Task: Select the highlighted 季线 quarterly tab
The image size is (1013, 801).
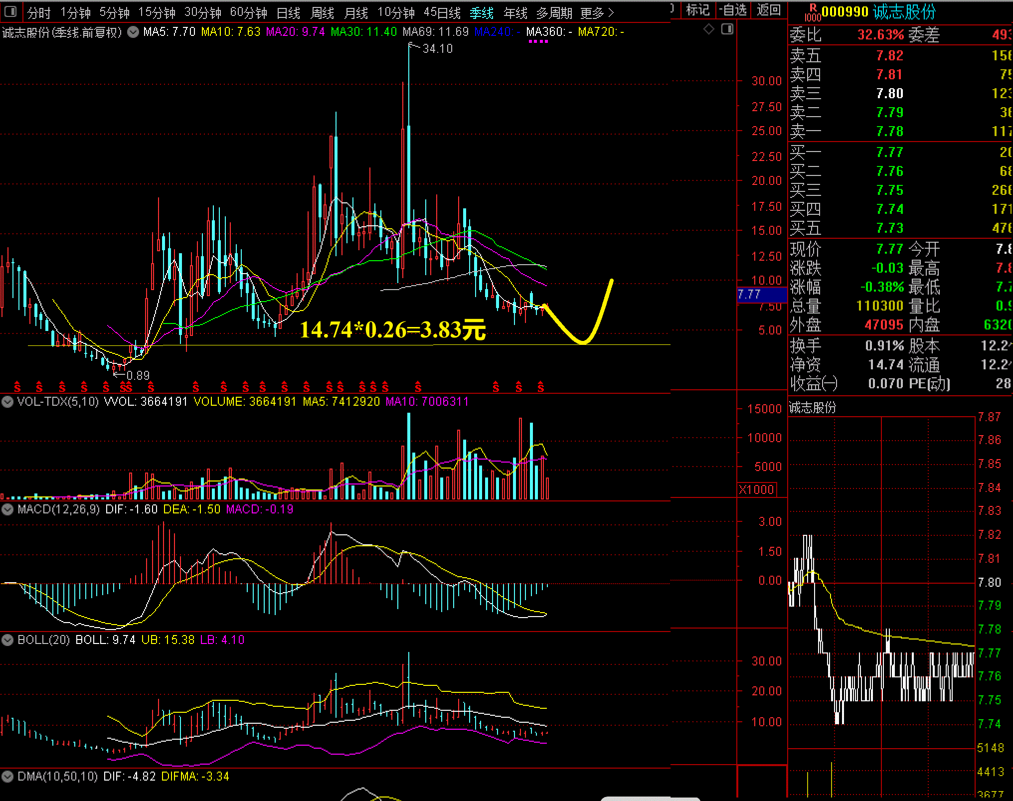Action: point(482,12)
